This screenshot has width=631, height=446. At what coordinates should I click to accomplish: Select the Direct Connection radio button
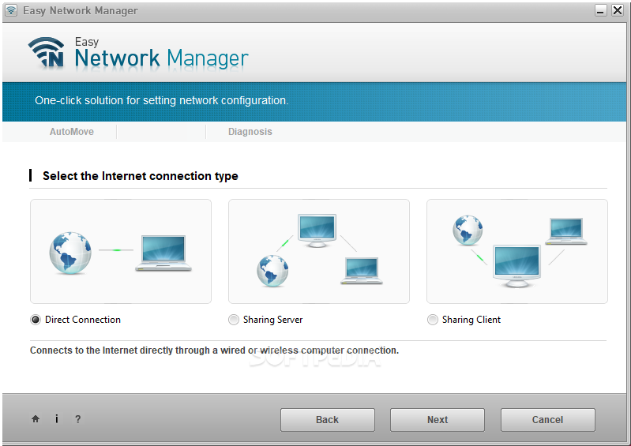36,320
